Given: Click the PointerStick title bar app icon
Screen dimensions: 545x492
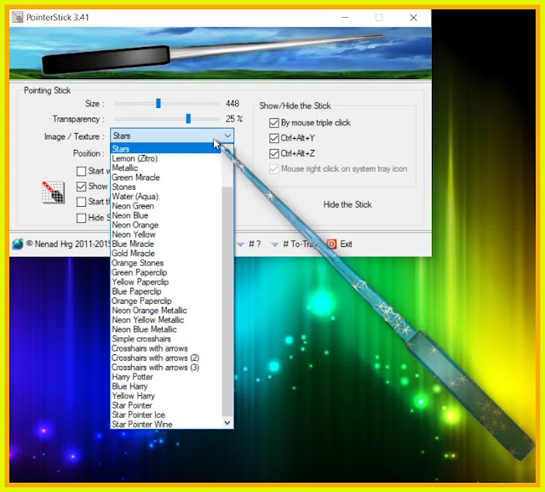Looking at the screenshot, I should 17,17.
